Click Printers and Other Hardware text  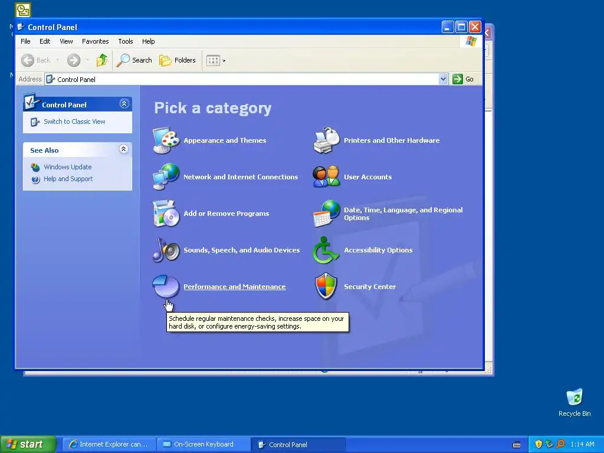coord(392,140)
